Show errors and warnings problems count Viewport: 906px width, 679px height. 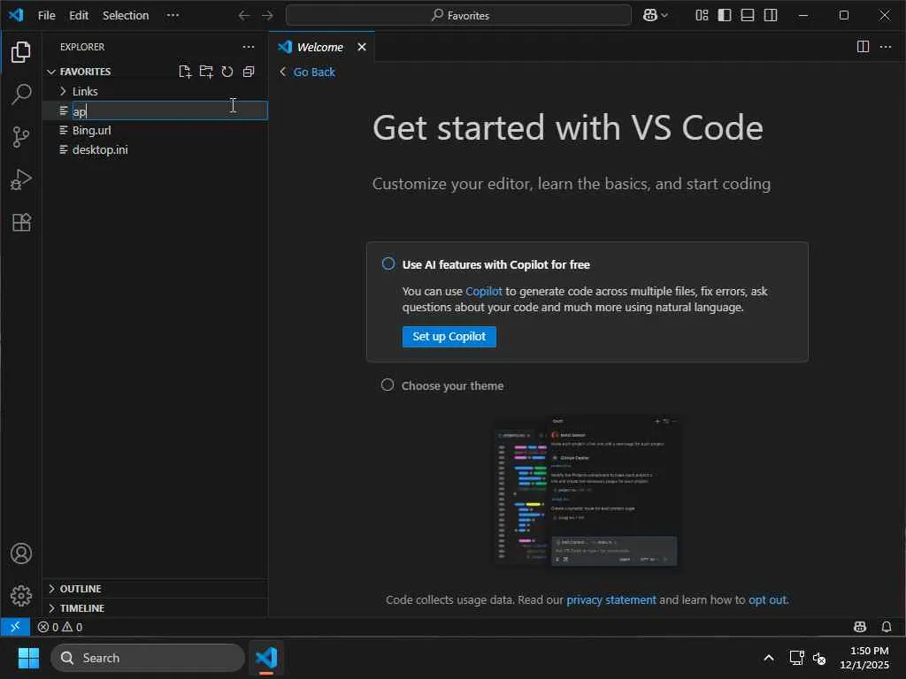(x=60, y=627)
